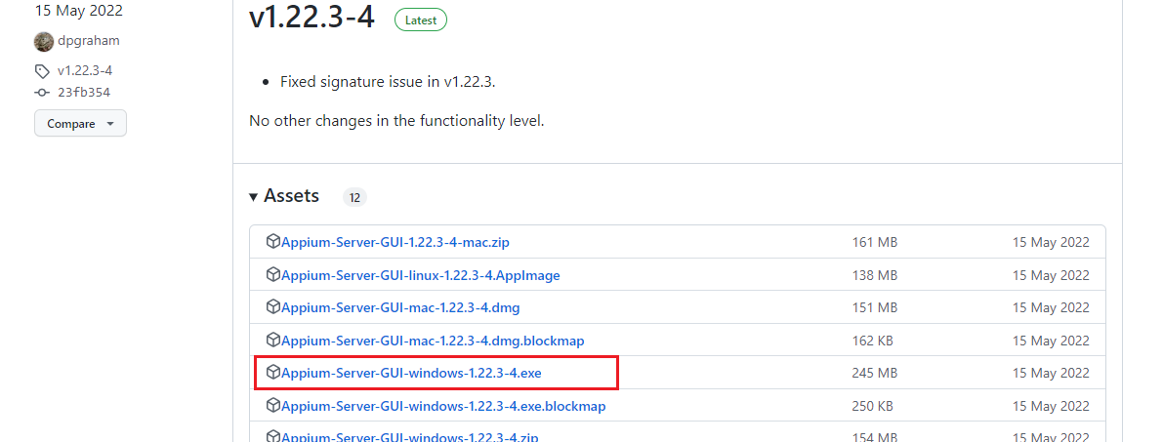Click the tag icon next to v1.22.3-4

click(42, 71)
